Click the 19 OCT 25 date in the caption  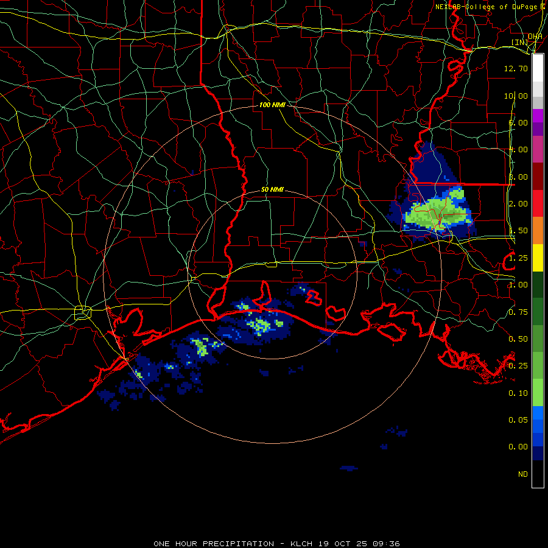tap(343, 544)
